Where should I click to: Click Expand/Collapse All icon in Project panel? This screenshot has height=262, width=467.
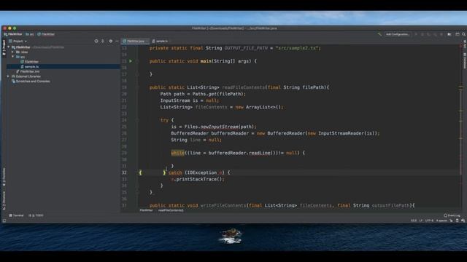(x=103, y=41)
